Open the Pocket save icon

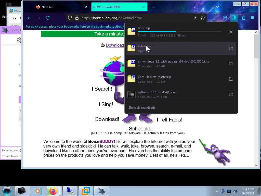tap(225, 18)
